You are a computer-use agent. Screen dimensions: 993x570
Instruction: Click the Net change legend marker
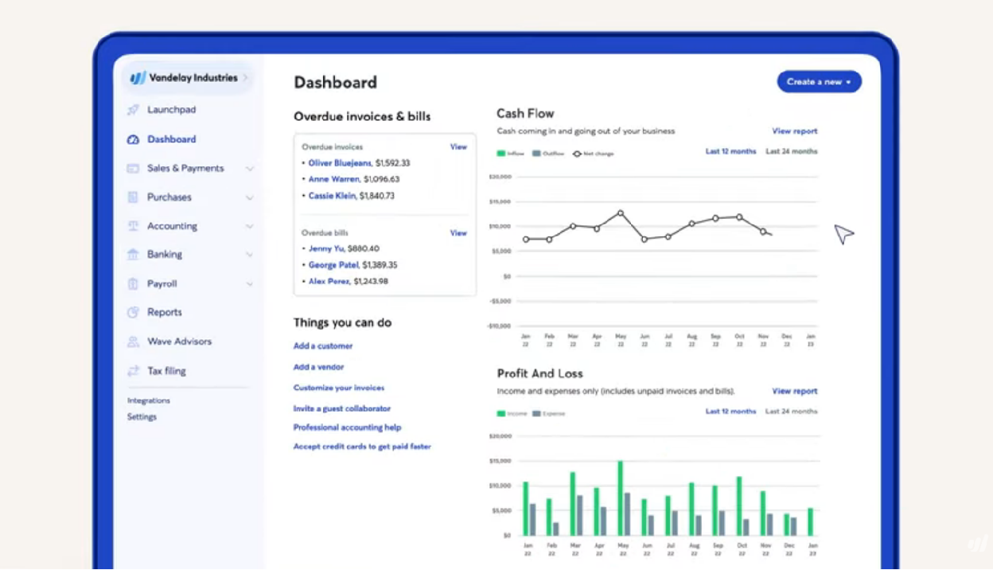tap(577, 154)
